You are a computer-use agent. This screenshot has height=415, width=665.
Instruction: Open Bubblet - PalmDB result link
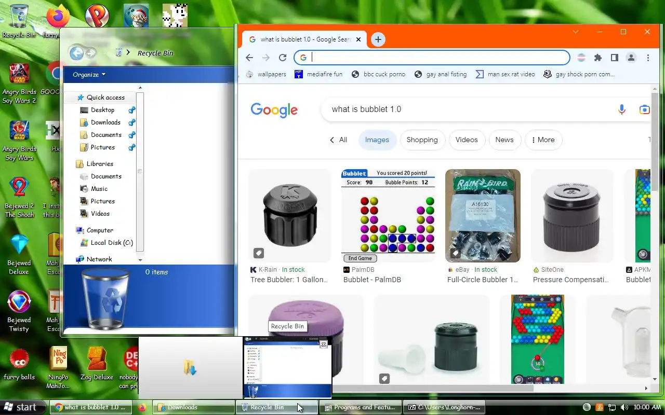372,280
